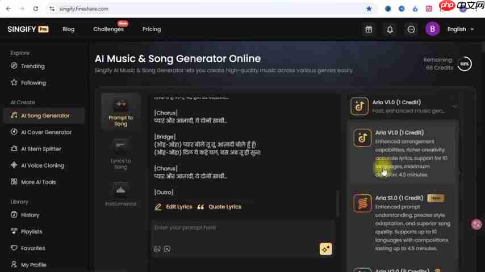
Task: Open the Trending page in sidebar
Action: [28, 66]
